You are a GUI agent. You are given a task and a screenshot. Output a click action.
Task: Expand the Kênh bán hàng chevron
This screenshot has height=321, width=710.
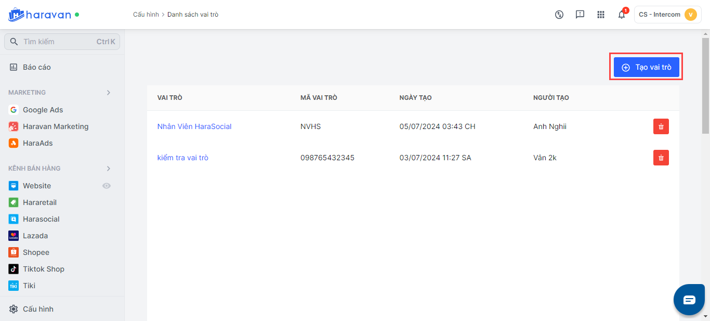click(109, 169)
